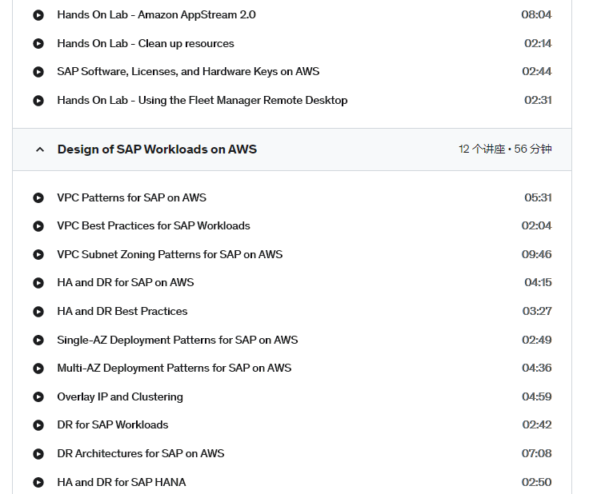Viewport: 597px width, 494px height.
Task: Open VPC Subnet Zoning Patterns for SAP on AWS
Action: click(x=170, y=254)
